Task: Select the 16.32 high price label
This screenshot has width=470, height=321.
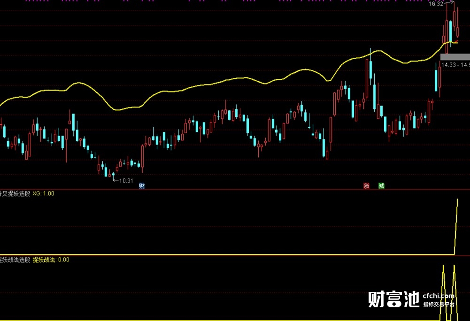Action: coord(436,4)
